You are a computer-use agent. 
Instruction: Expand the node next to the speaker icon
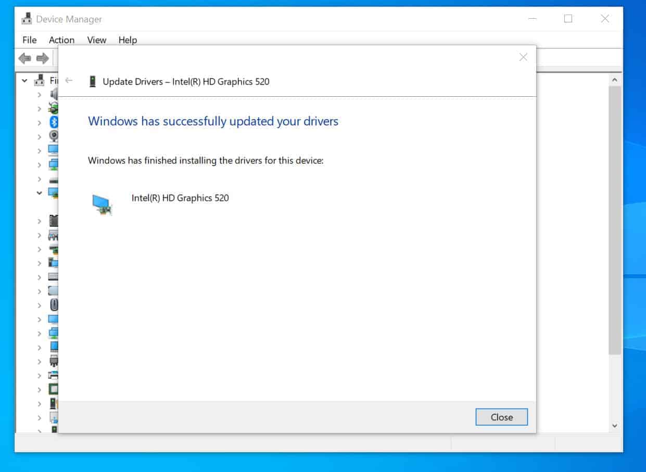39,95
